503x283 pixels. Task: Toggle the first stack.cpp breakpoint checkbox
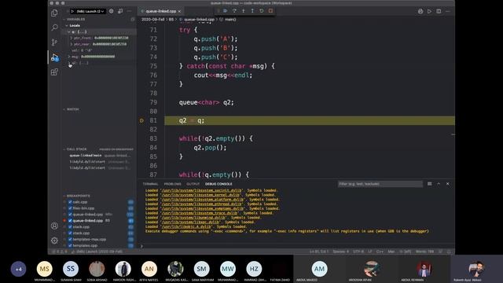pos(70,227)
